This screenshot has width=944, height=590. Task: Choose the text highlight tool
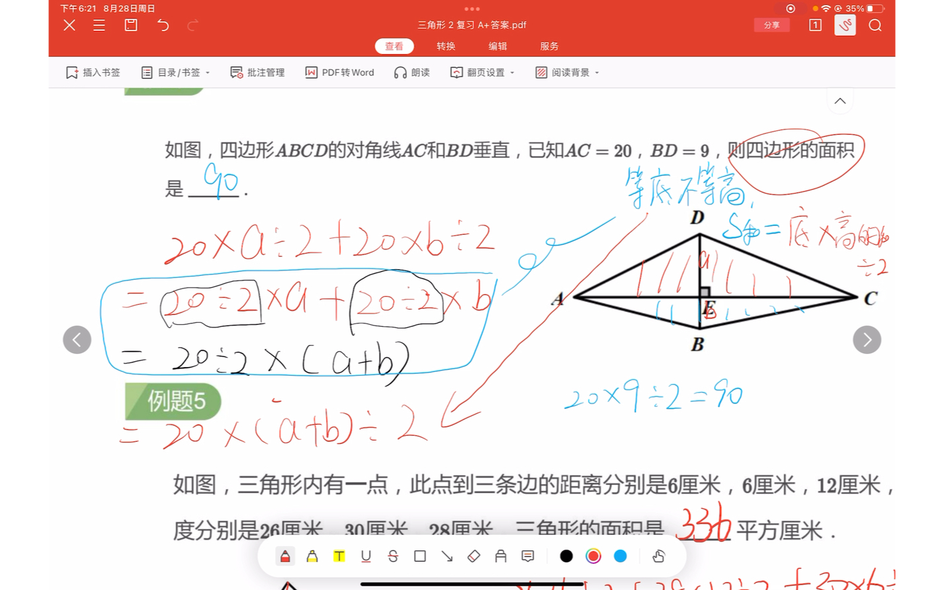[x=339, y=556]
